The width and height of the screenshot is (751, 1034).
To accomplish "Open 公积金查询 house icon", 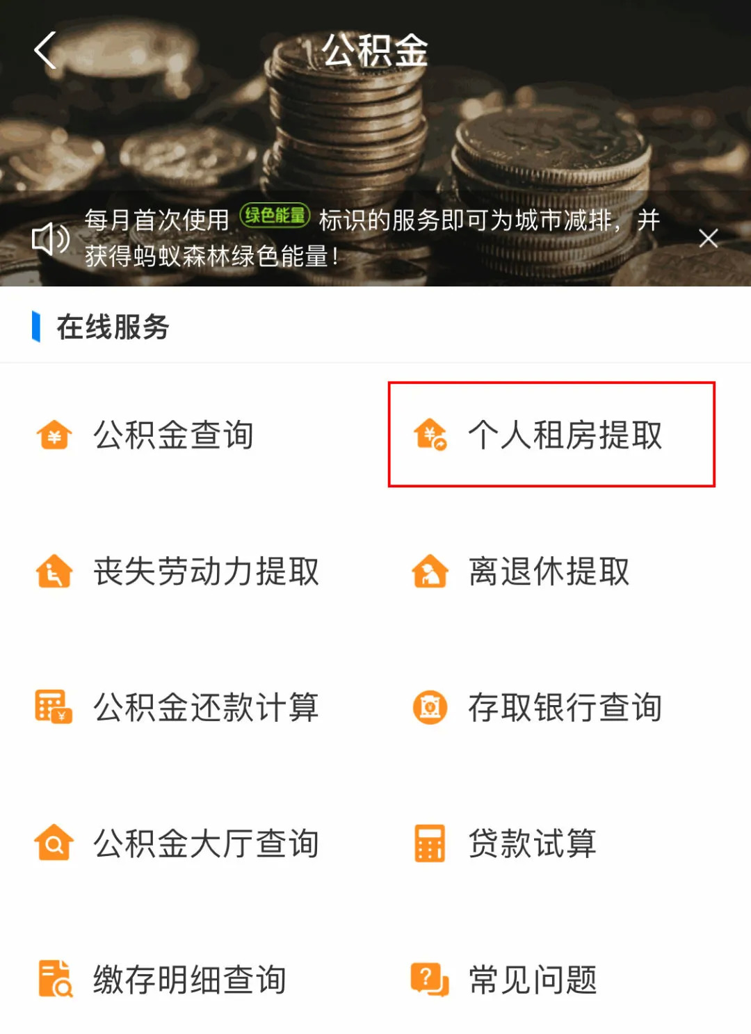I will tap(54, 435).
